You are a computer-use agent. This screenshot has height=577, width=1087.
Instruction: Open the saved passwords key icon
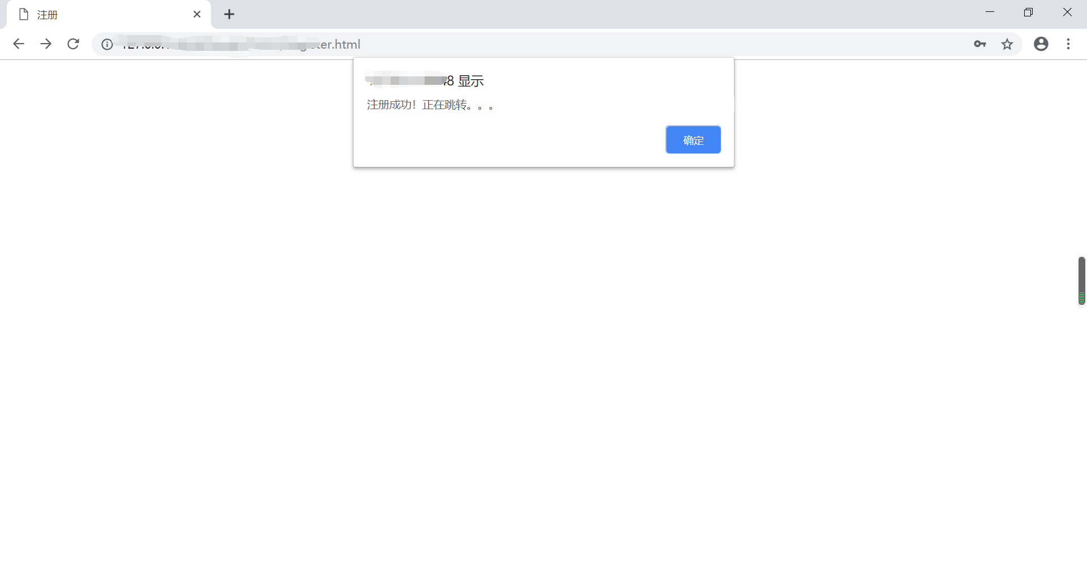coord(980,44)
